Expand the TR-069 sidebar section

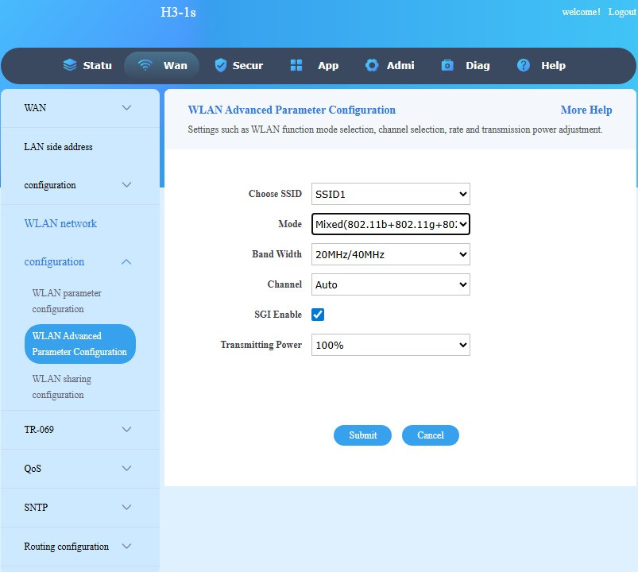(x=79, y=430)
